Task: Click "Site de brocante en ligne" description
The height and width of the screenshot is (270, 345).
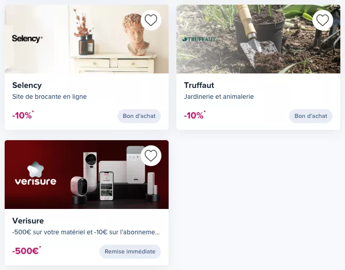Action: (50, 97)
